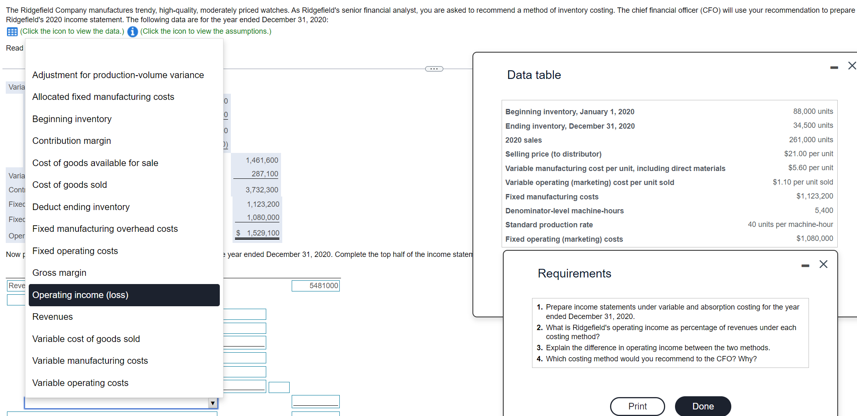The height and width of the screenshot is (416, 857).
Task: Click the Print button
Action: pos(637,407)
